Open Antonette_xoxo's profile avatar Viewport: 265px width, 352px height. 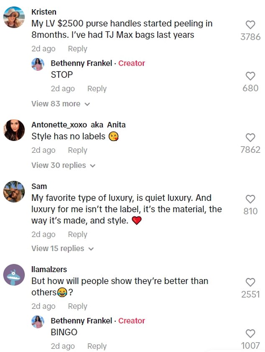(14, 130)
